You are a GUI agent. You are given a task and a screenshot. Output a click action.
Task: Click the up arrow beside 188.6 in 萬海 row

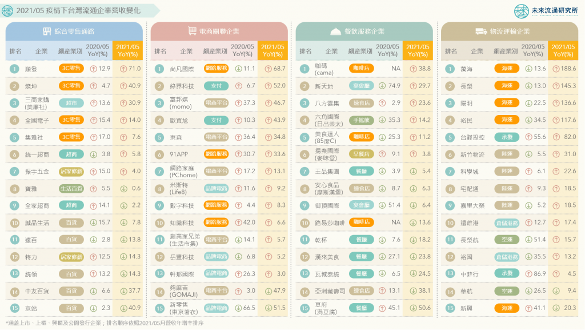tap(556, 69)
